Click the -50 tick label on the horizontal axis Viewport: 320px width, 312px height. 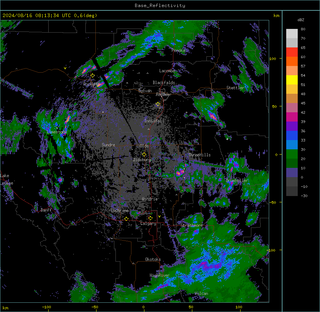pos(95,307)
